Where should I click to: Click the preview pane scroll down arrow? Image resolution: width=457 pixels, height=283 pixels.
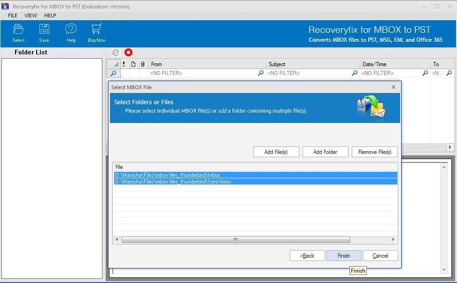click(x=444, y=270)
